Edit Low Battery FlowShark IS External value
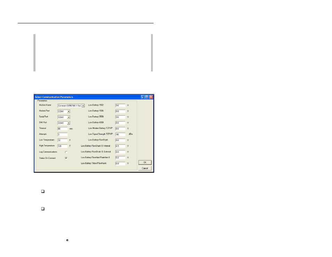This screenshot has height=257, width=332. point(120,152)
